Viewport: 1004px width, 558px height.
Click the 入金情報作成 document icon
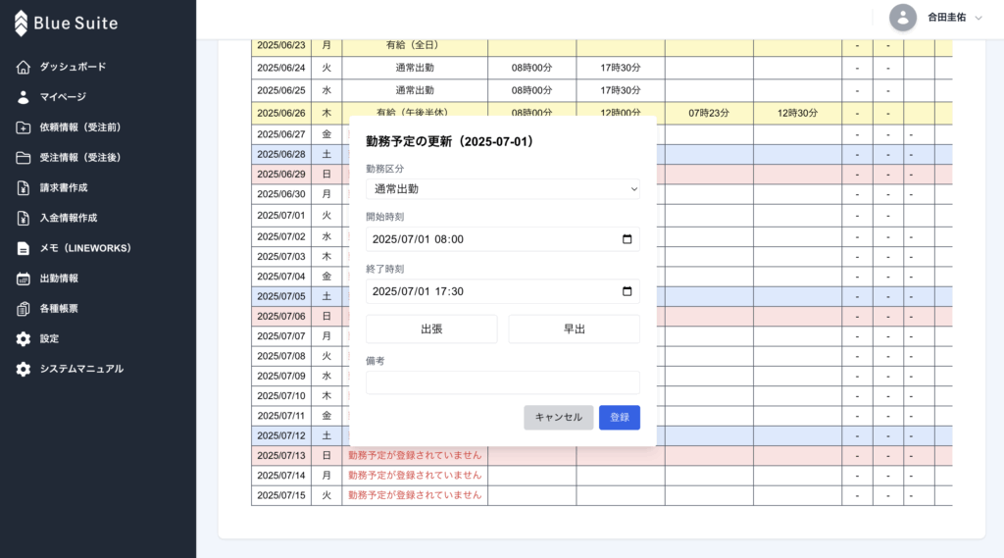pos(24,218)
